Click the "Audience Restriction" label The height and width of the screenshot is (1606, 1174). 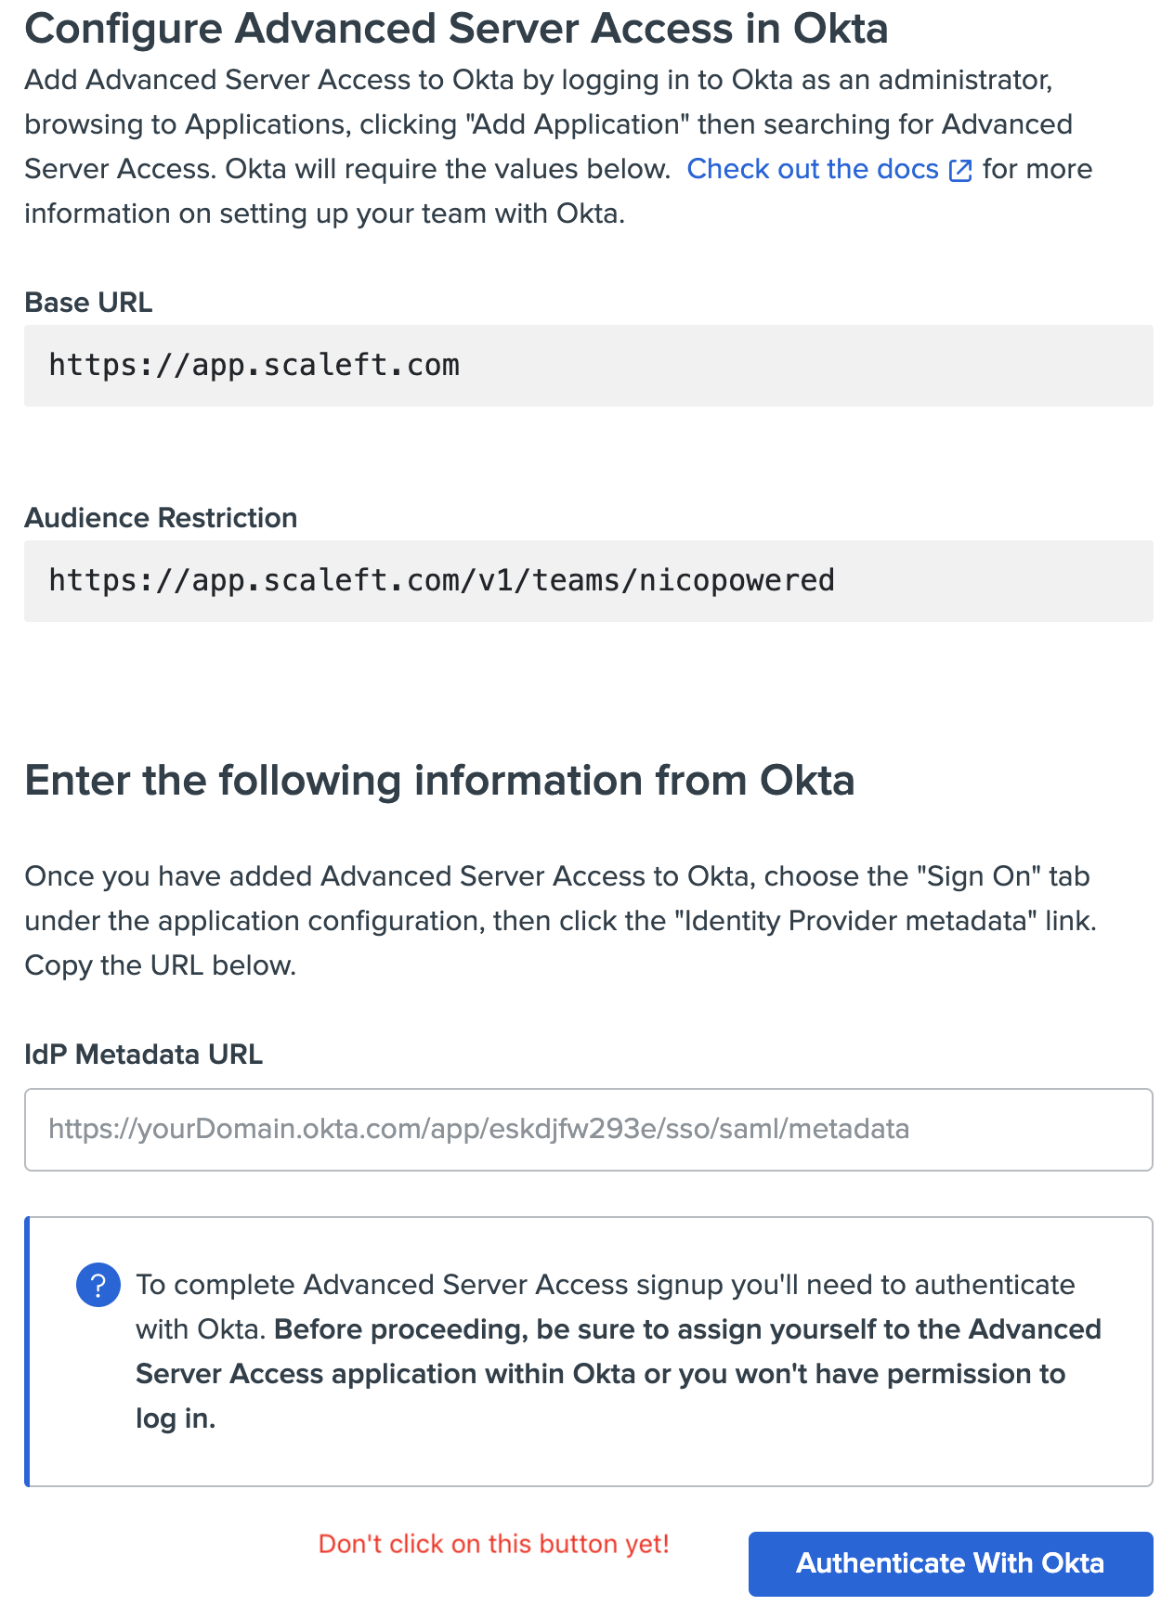click(161, 518)
